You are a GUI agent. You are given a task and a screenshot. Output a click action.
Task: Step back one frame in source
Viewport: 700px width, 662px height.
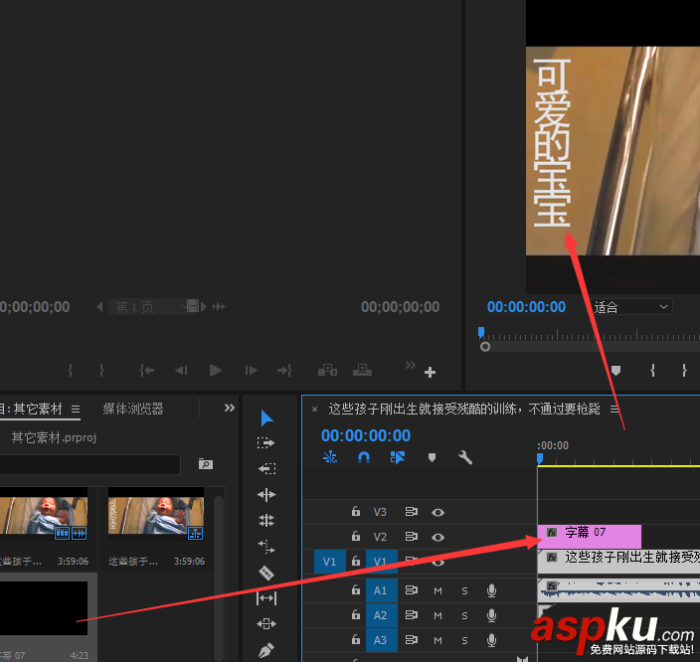click(181, 371)
